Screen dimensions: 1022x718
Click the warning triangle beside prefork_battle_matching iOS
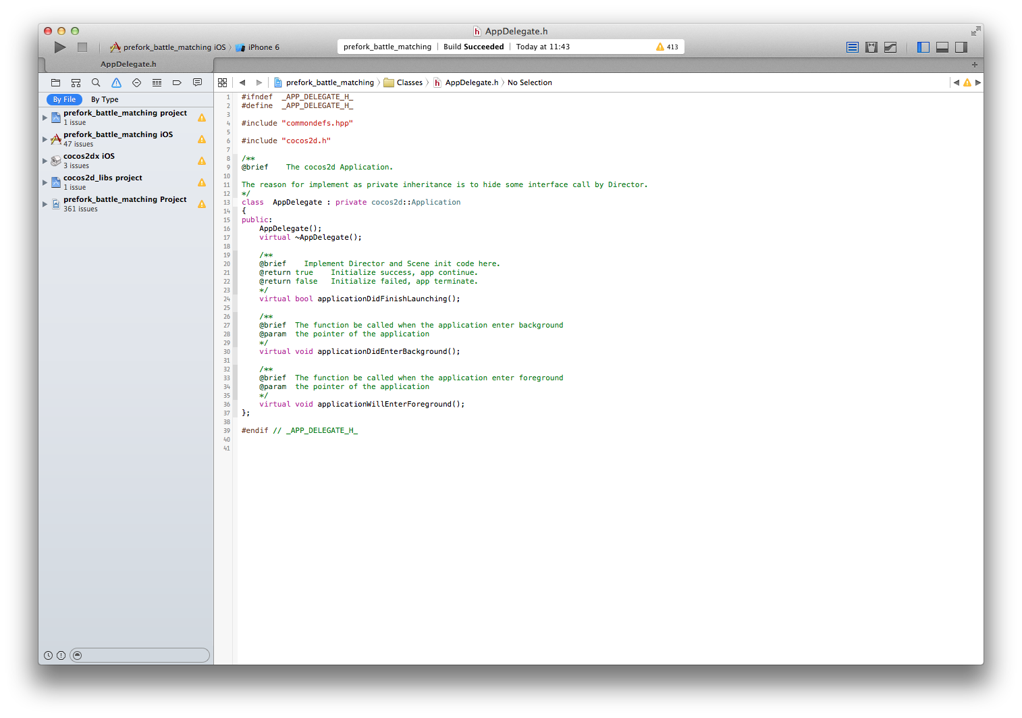point(202,139)
